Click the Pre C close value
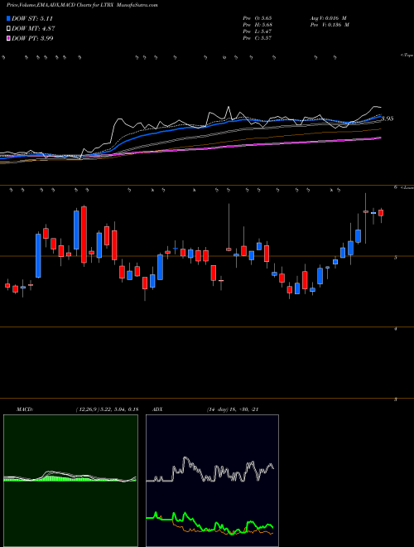The height and width of the screenshot is (547, 414). [258, 38]
